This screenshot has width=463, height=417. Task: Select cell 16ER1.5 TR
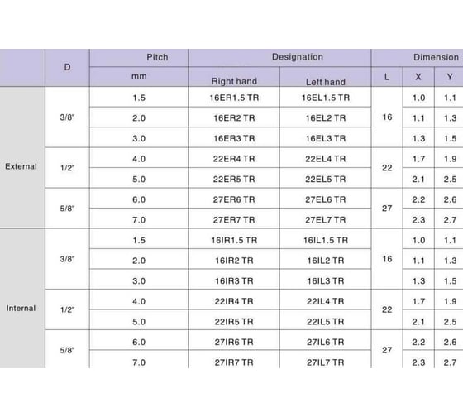234,98
